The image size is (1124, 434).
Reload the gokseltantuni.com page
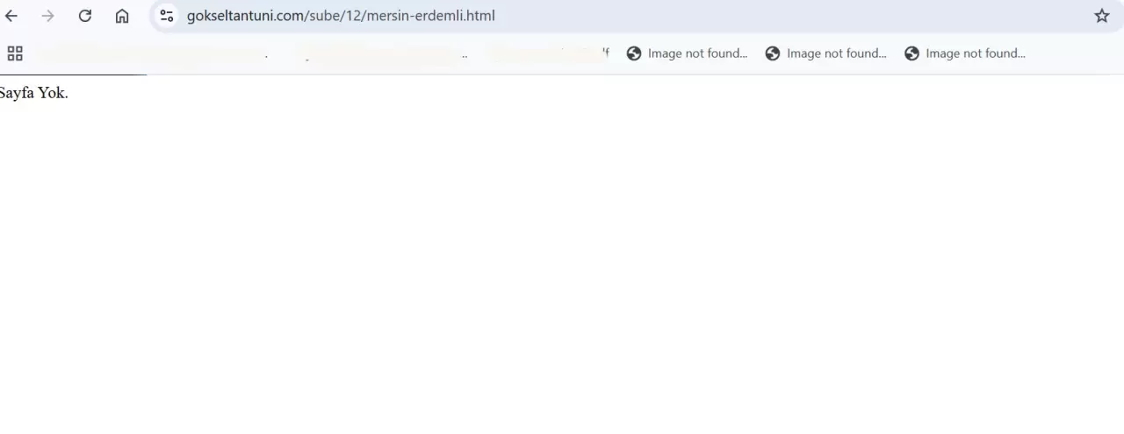(85, 16)
